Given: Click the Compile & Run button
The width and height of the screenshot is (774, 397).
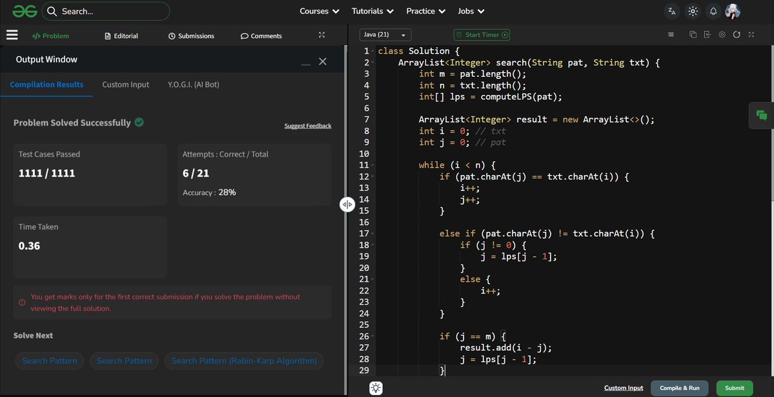Looking at the screenshot, I should click(x=679, y=388).
